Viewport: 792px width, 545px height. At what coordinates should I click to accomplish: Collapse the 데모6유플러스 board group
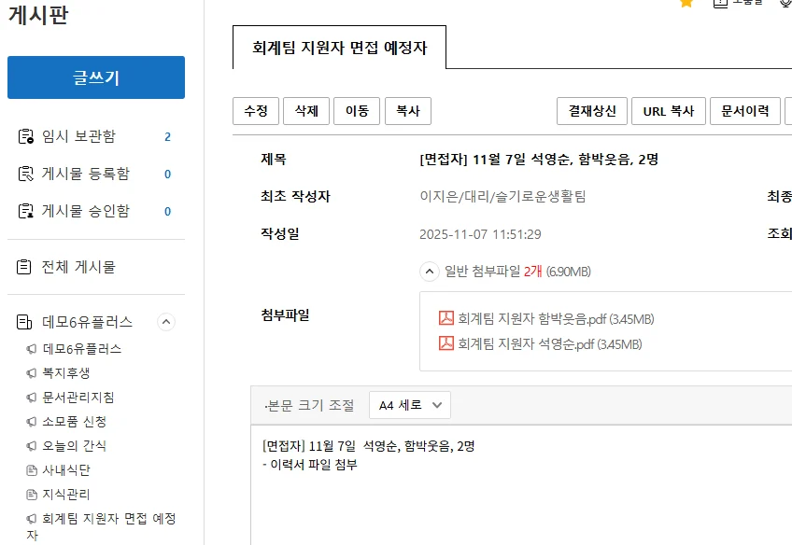point(166,322)
